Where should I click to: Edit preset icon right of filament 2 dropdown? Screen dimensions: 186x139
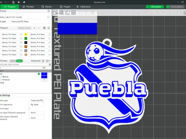click(50, 34)
